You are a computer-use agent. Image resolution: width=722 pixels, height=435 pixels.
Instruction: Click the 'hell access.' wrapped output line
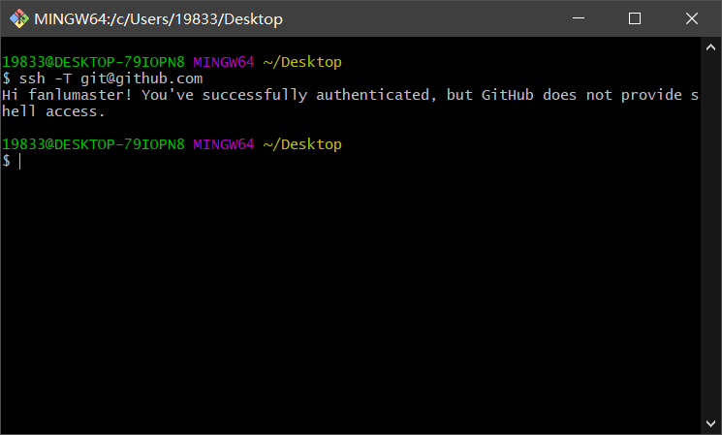[53, 111]
